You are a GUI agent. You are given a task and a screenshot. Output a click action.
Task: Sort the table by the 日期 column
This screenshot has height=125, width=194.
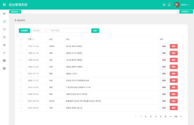[33, 39]
